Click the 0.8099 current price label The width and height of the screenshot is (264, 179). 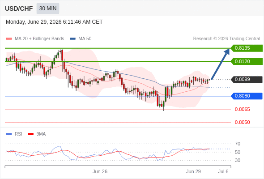point(247,79)
